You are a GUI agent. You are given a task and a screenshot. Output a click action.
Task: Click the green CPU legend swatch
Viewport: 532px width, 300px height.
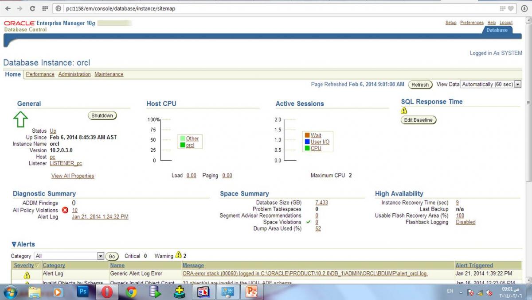pyautogui.click(x=307, y=148)
